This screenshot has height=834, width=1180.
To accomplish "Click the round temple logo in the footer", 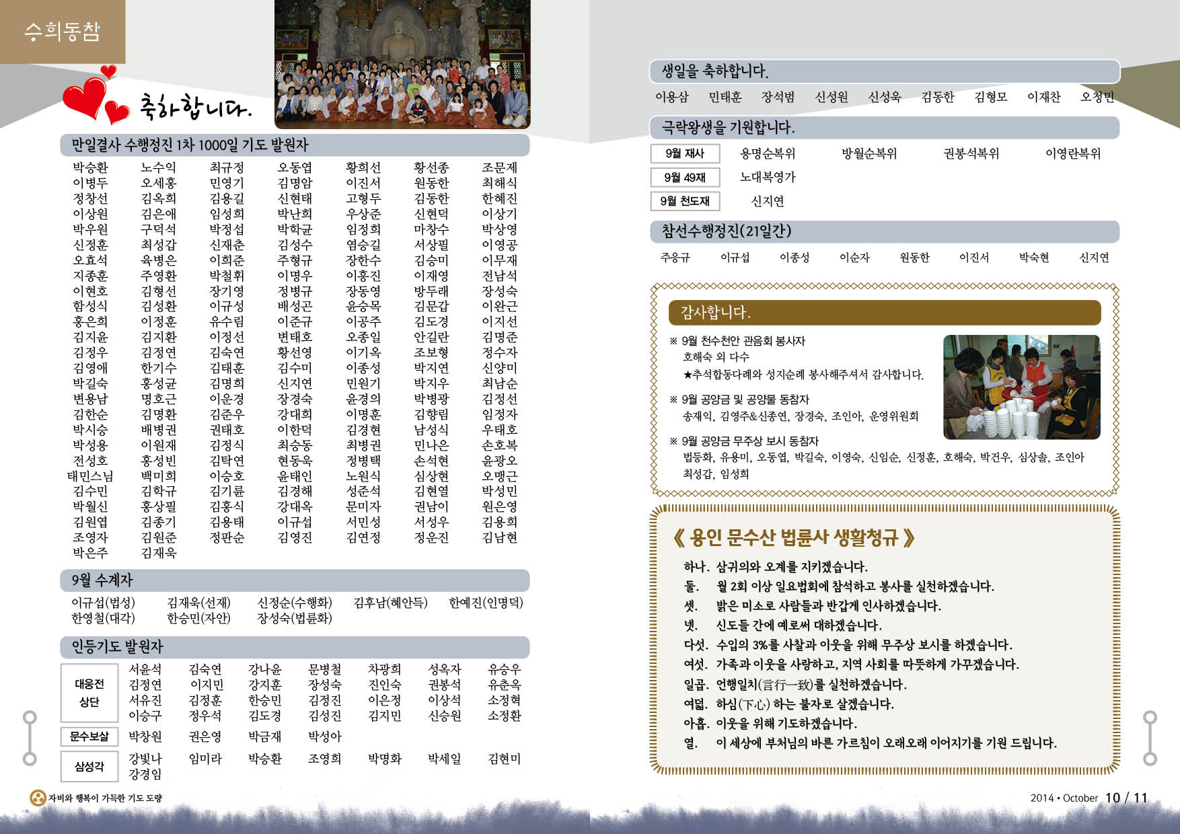I will coord(38,798).
